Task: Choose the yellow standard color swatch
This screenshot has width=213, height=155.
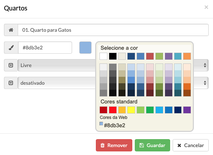Action: coord(131,110)
